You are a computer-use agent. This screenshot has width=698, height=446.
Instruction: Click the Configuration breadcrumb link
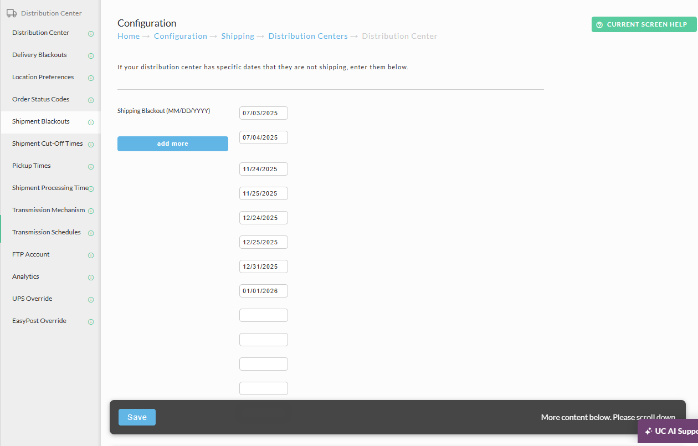(x=181, y=36)
